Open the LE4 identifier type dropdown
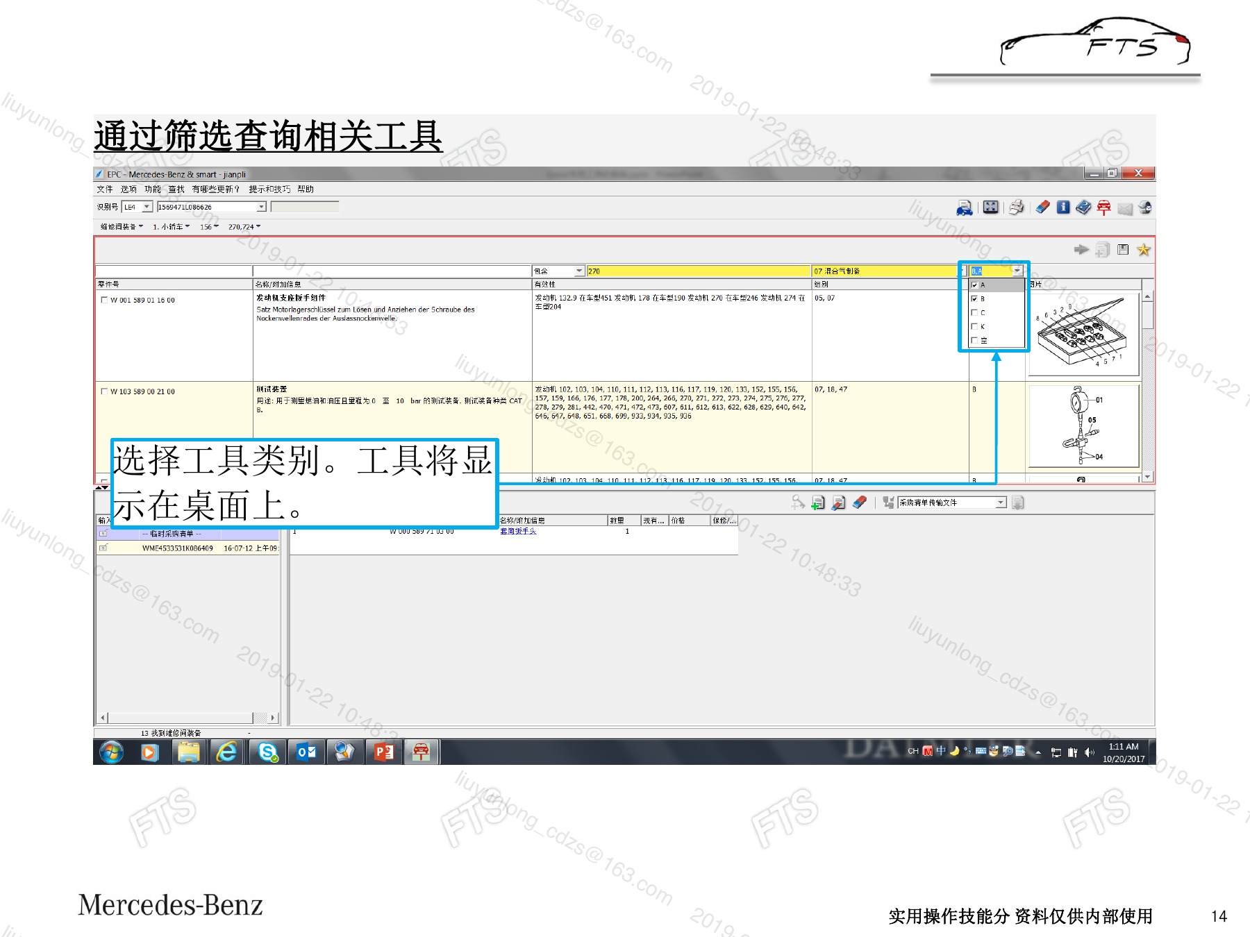The height and width of the screenshot is (937, 1250). pyautogui.click(x=147, y=207)
